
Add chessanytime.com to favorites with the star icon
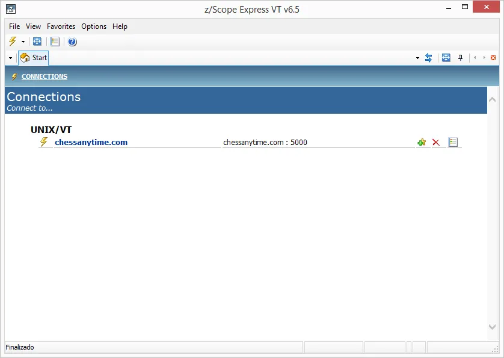pyautogui.click(x=421, y=142)
